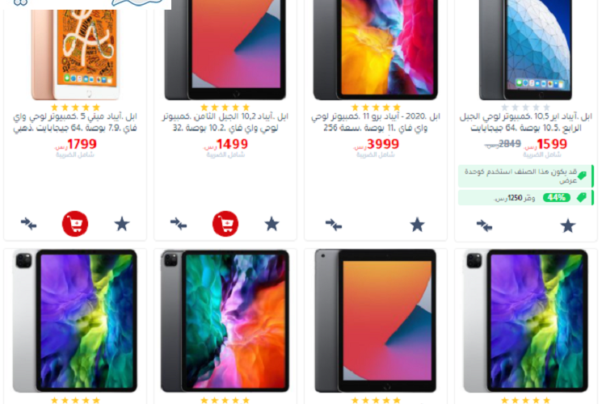Viewport: 602px width, 404px height.
Task: Favorite the iPad Air 10.5 priced 1599
Action: coord(567,225)
